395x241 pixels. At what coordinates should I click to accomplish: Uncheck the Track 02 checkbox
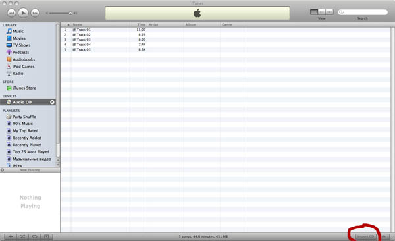click(x=74, y=35)
